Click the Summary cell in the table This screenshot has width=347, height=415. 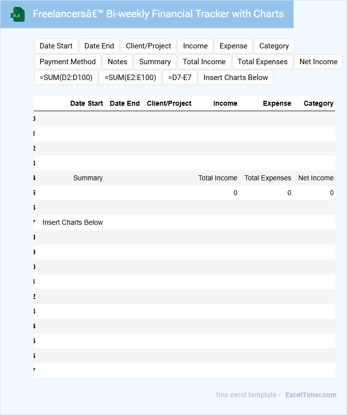pos(87,178)
